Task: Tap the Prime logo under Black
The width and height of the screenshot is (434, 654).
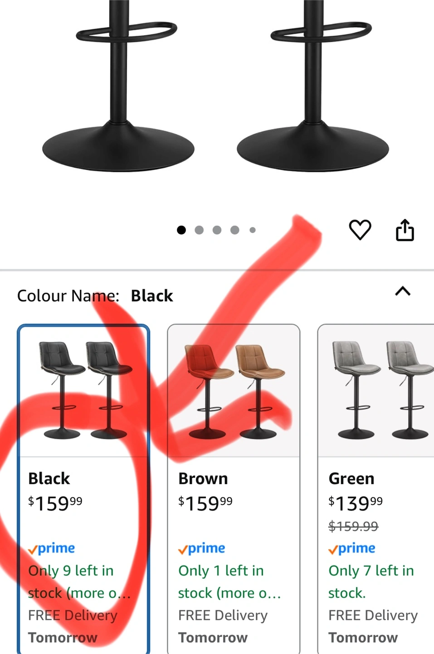Action: tap(51, 549)
